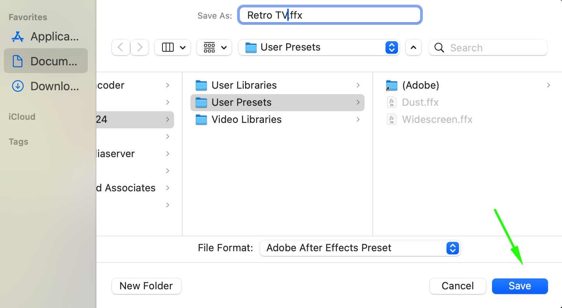Go forward with right chevron button
The image size is (562, 308).
(140, 47)
